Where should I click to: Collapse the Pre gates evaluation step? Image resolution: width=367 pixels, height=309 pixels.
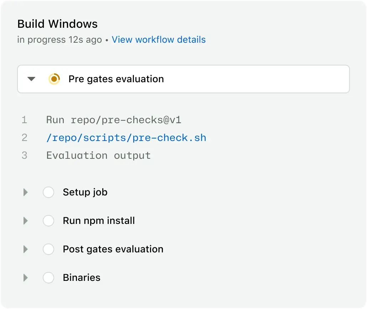pyautogui.click(x=31, y=79)
